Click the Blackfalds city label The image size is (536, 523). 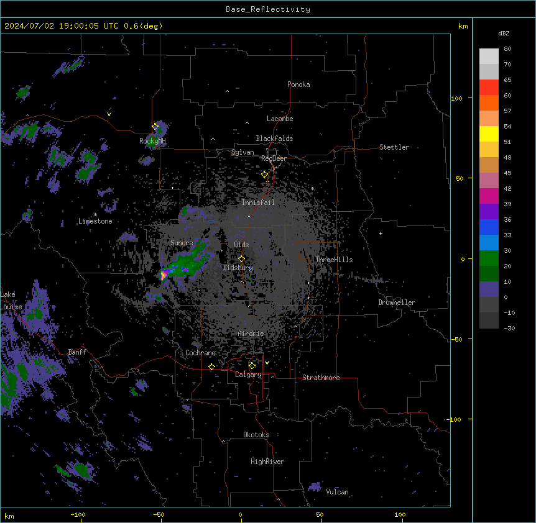click(274, 139)
